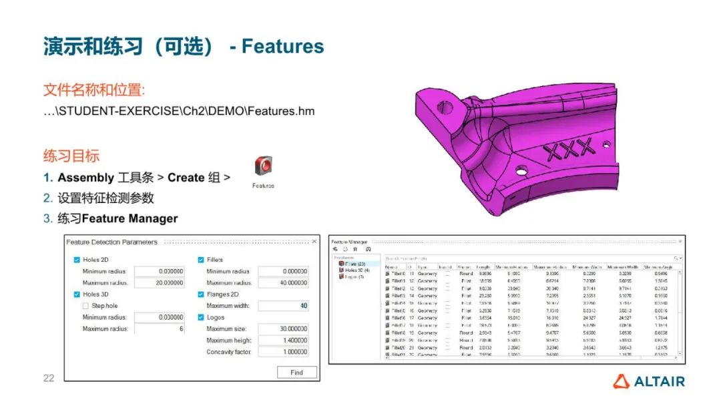Sort by the Type column header

tap(426, 266)
